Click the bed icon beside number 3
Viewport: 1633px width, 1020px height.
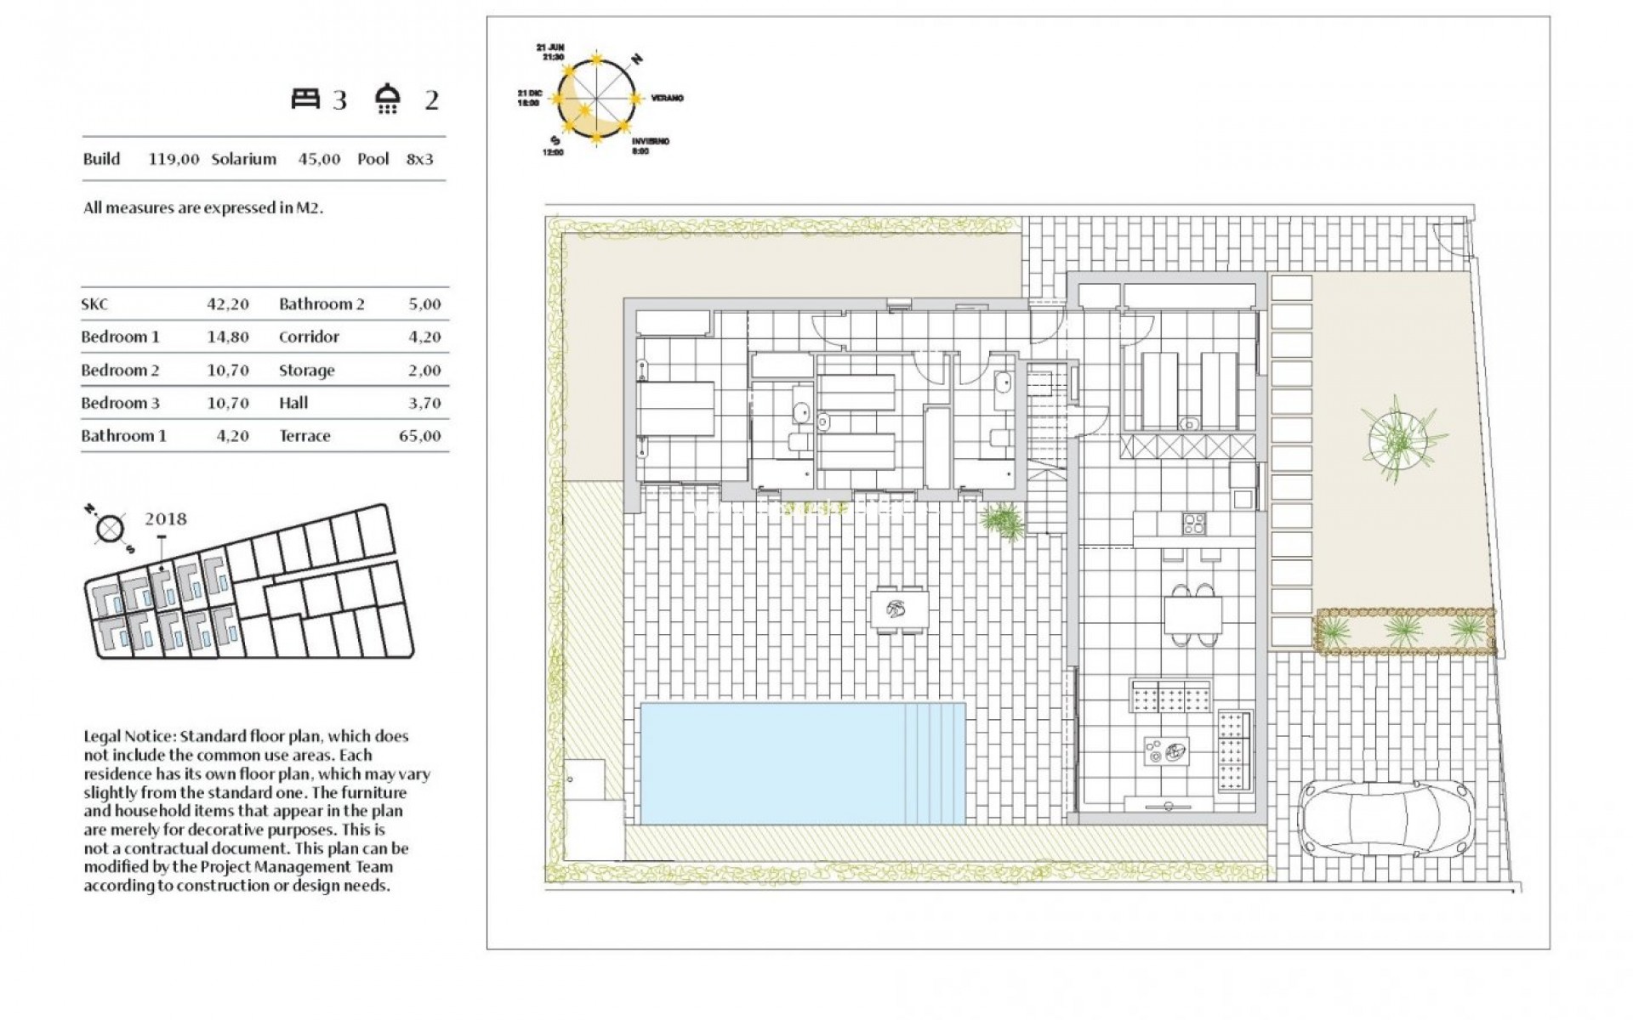tap(305, 99)
